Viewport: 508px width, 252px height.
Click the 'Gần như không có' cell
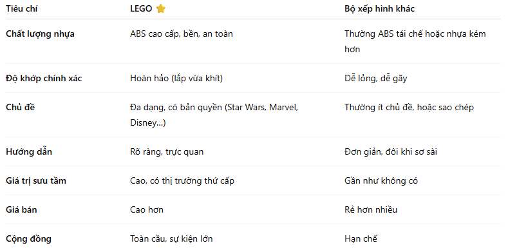[x=381, y=180]
